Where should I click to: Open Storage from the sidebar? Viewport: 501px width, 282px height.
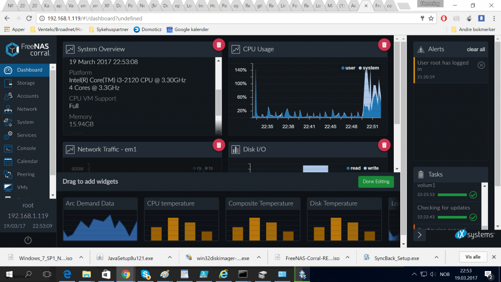click(x=26, y=83)
